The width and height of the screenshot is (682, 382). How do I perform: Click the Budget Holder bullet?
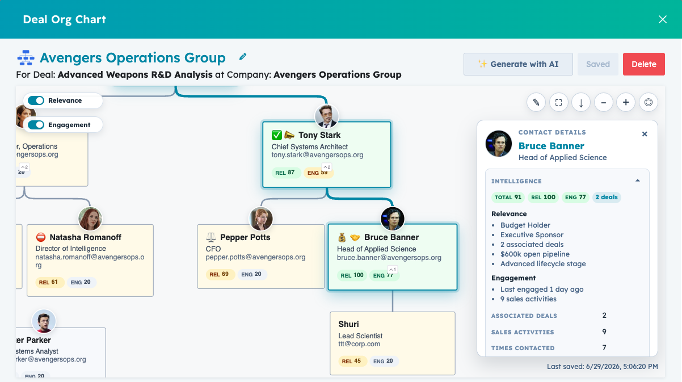pyautogui.click(x=525, y=225)
